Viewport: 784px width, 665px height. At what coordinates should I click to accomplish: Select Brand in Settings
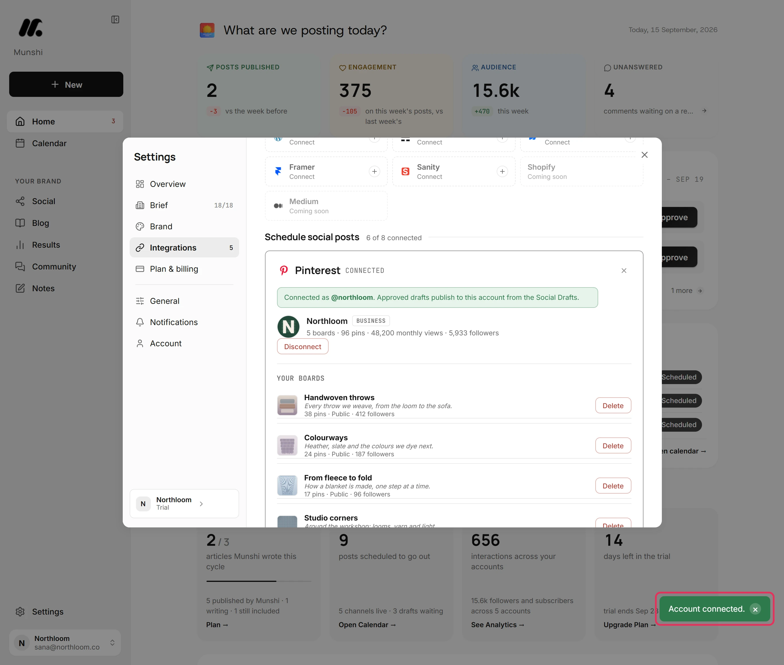pyautogui.click(x=184, y=226)
